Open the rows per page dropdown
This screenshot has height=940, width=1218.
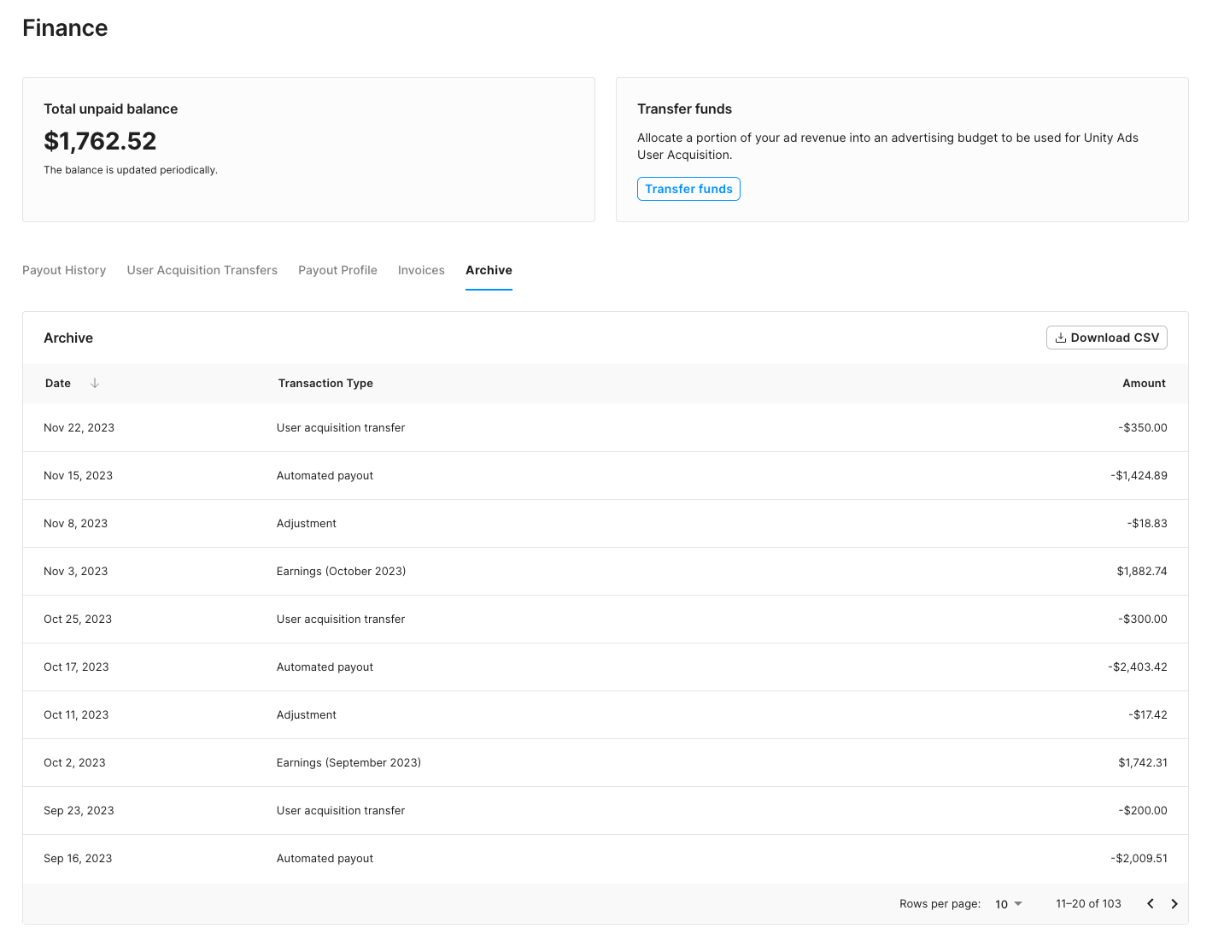pos(1008,904)
